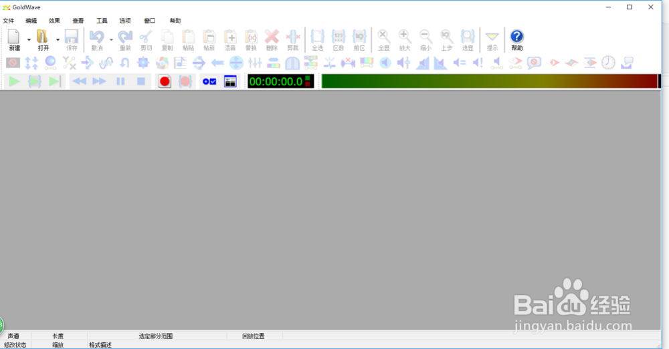Click the speaker-with-slider effect icon
The height and width of the screenshot is (349, 669).
(x=403, y=63)
